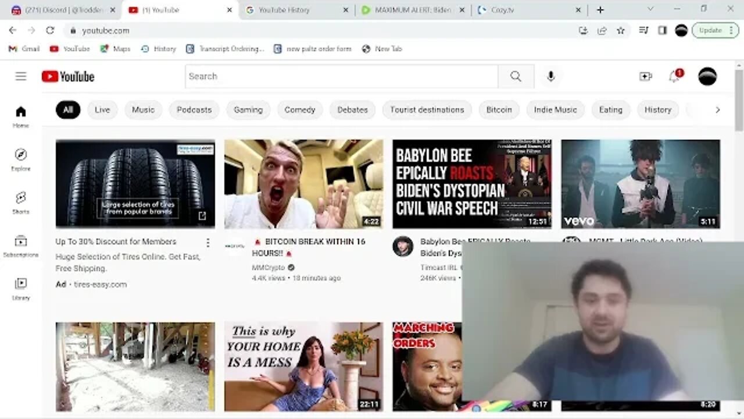This screenshot has height=419, width=744.
Task: Open the Maps bookmark
Action: click(x=115, y=49)
